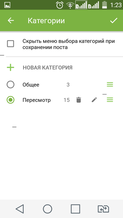
Task: Select the Пересмотр radio button
Action: 10,100
